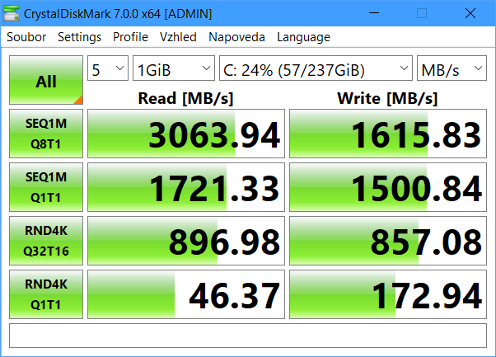The height and width of the screenshot is (357, 496).
Task: Start the SEQ1M Q1T1 test
Action: coord(46,187)
